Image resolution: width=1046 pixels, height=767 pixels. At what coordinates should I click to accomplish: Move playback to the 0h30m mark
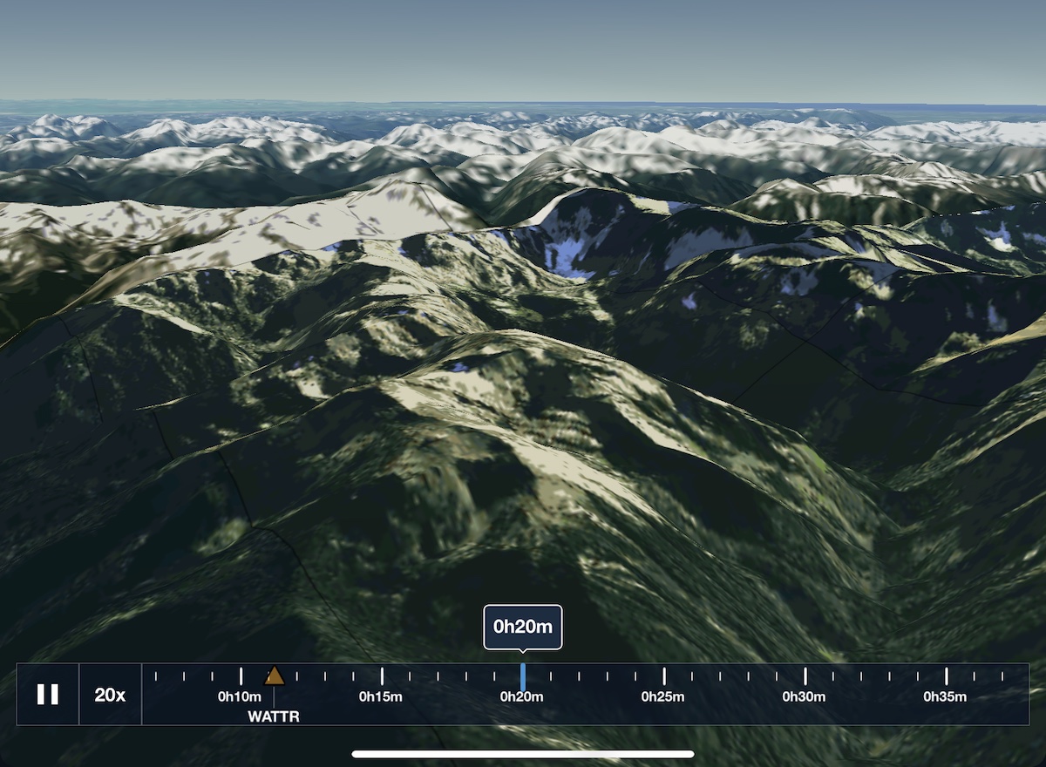tap(805, 676)
